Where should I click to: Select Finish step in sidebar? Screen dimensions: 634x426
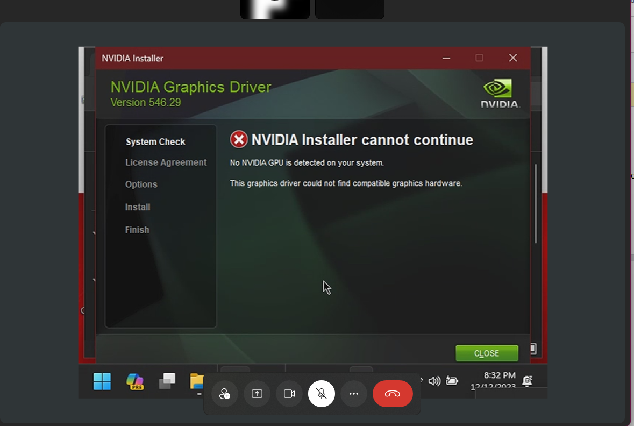tap(137, 230)
